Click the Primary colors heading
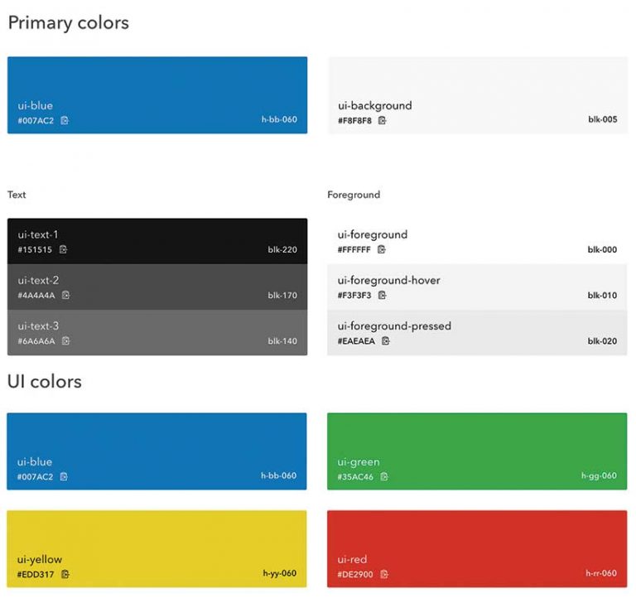Viewport: 636px width, 608px height. [x=69, y=23]
